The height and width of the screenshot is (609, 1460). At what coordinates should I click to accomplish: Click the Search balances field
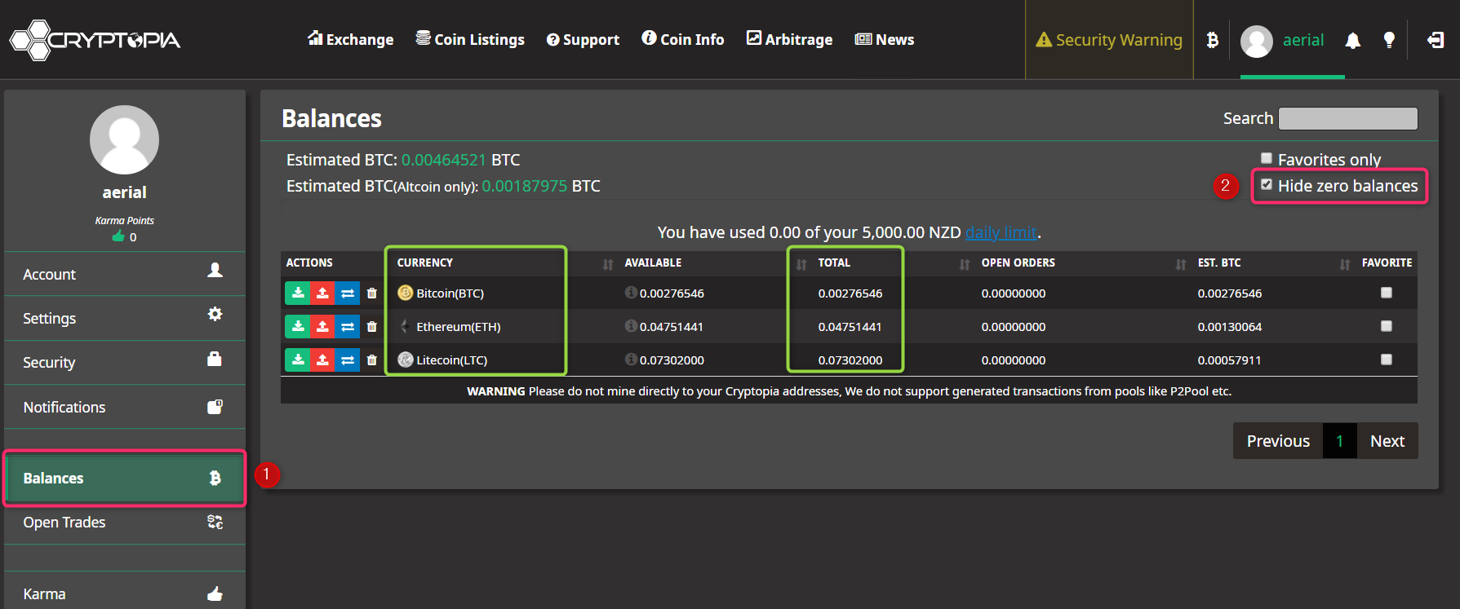pyautogui.click(x=1347, y=118)
